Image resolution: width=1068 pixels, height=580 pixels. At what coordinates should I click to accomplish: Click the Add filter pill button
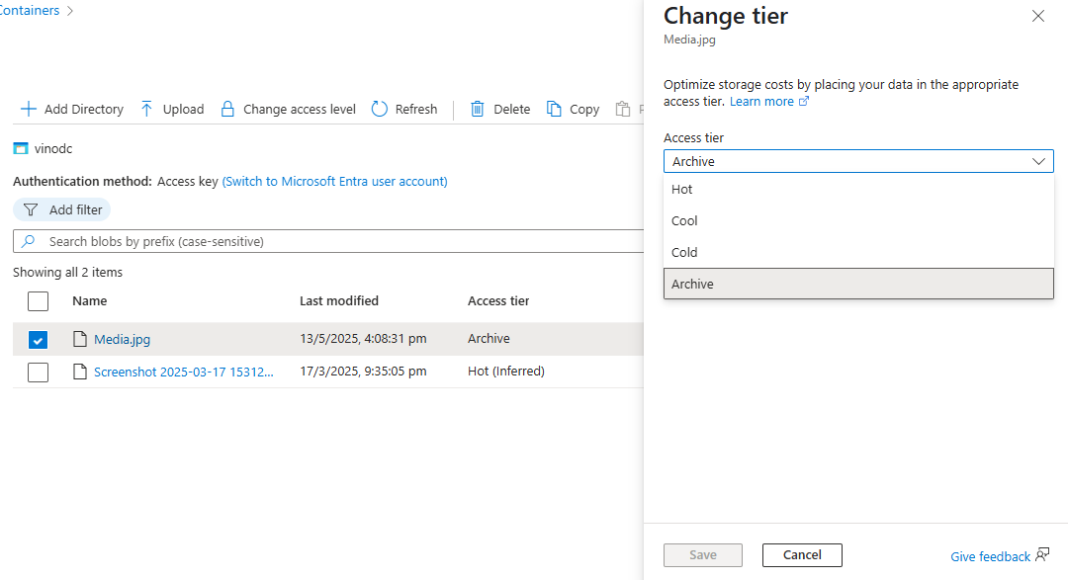(x=62, y=209)
